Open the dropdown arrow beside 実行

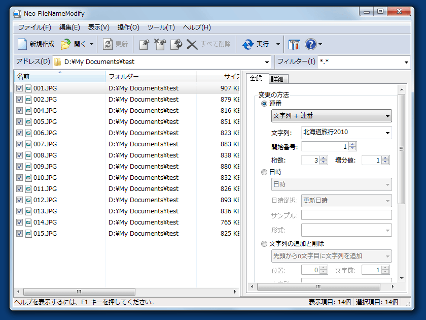(278, 44)
